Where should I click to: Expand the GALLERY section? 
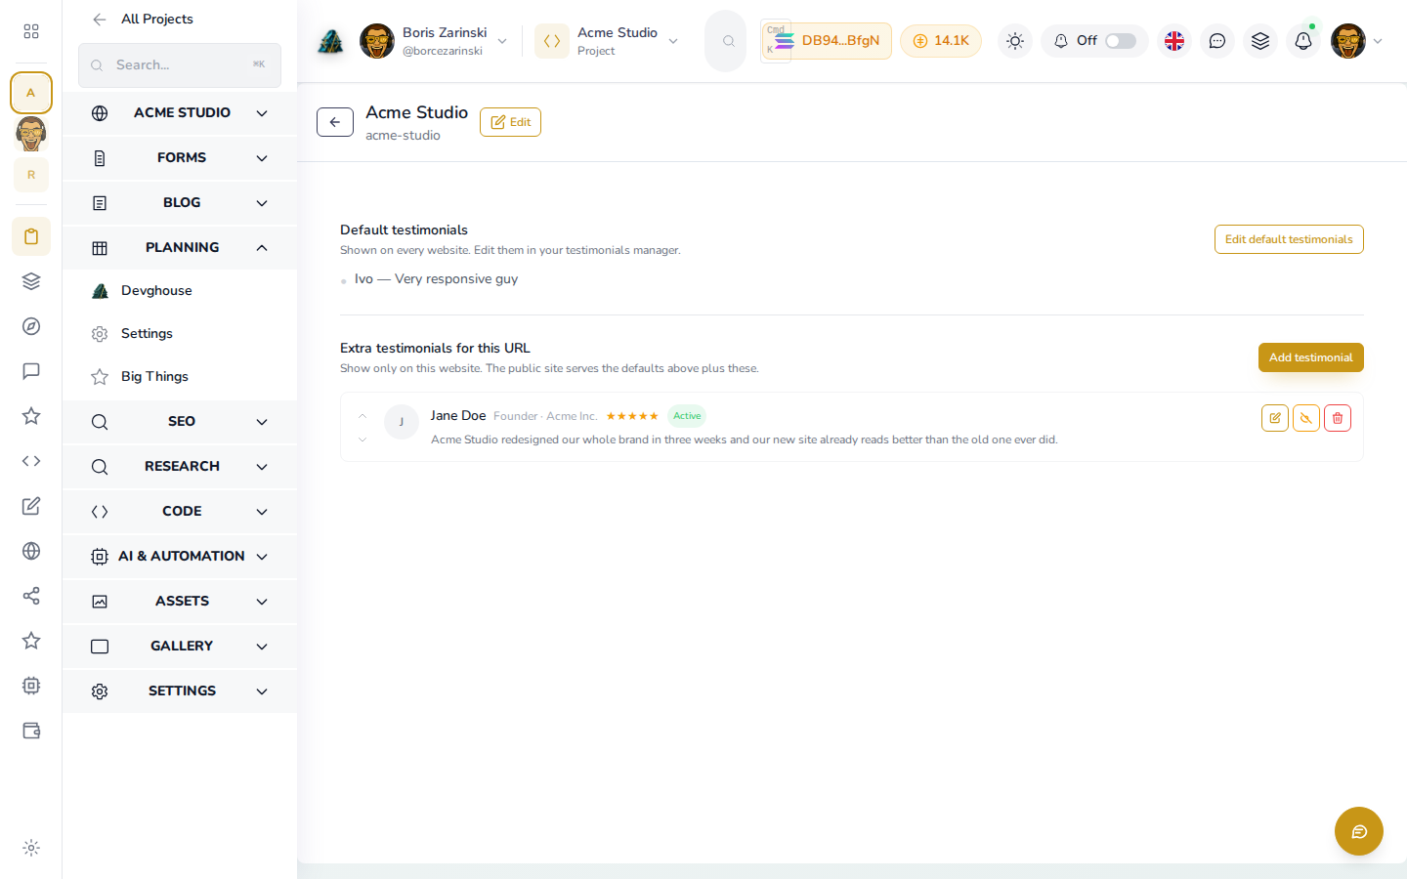pos(180,647)
